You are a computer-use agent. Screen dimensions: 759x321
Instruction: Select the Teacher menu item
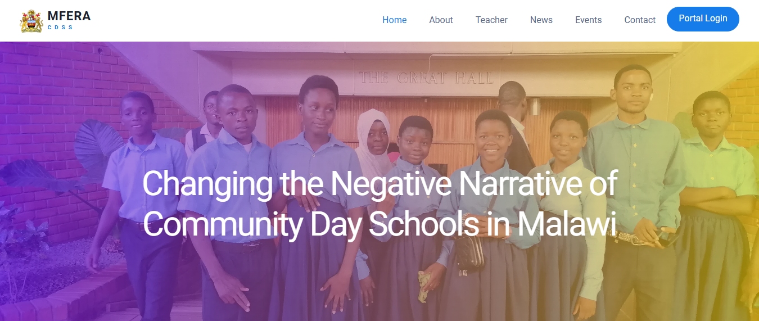(491, 20)
